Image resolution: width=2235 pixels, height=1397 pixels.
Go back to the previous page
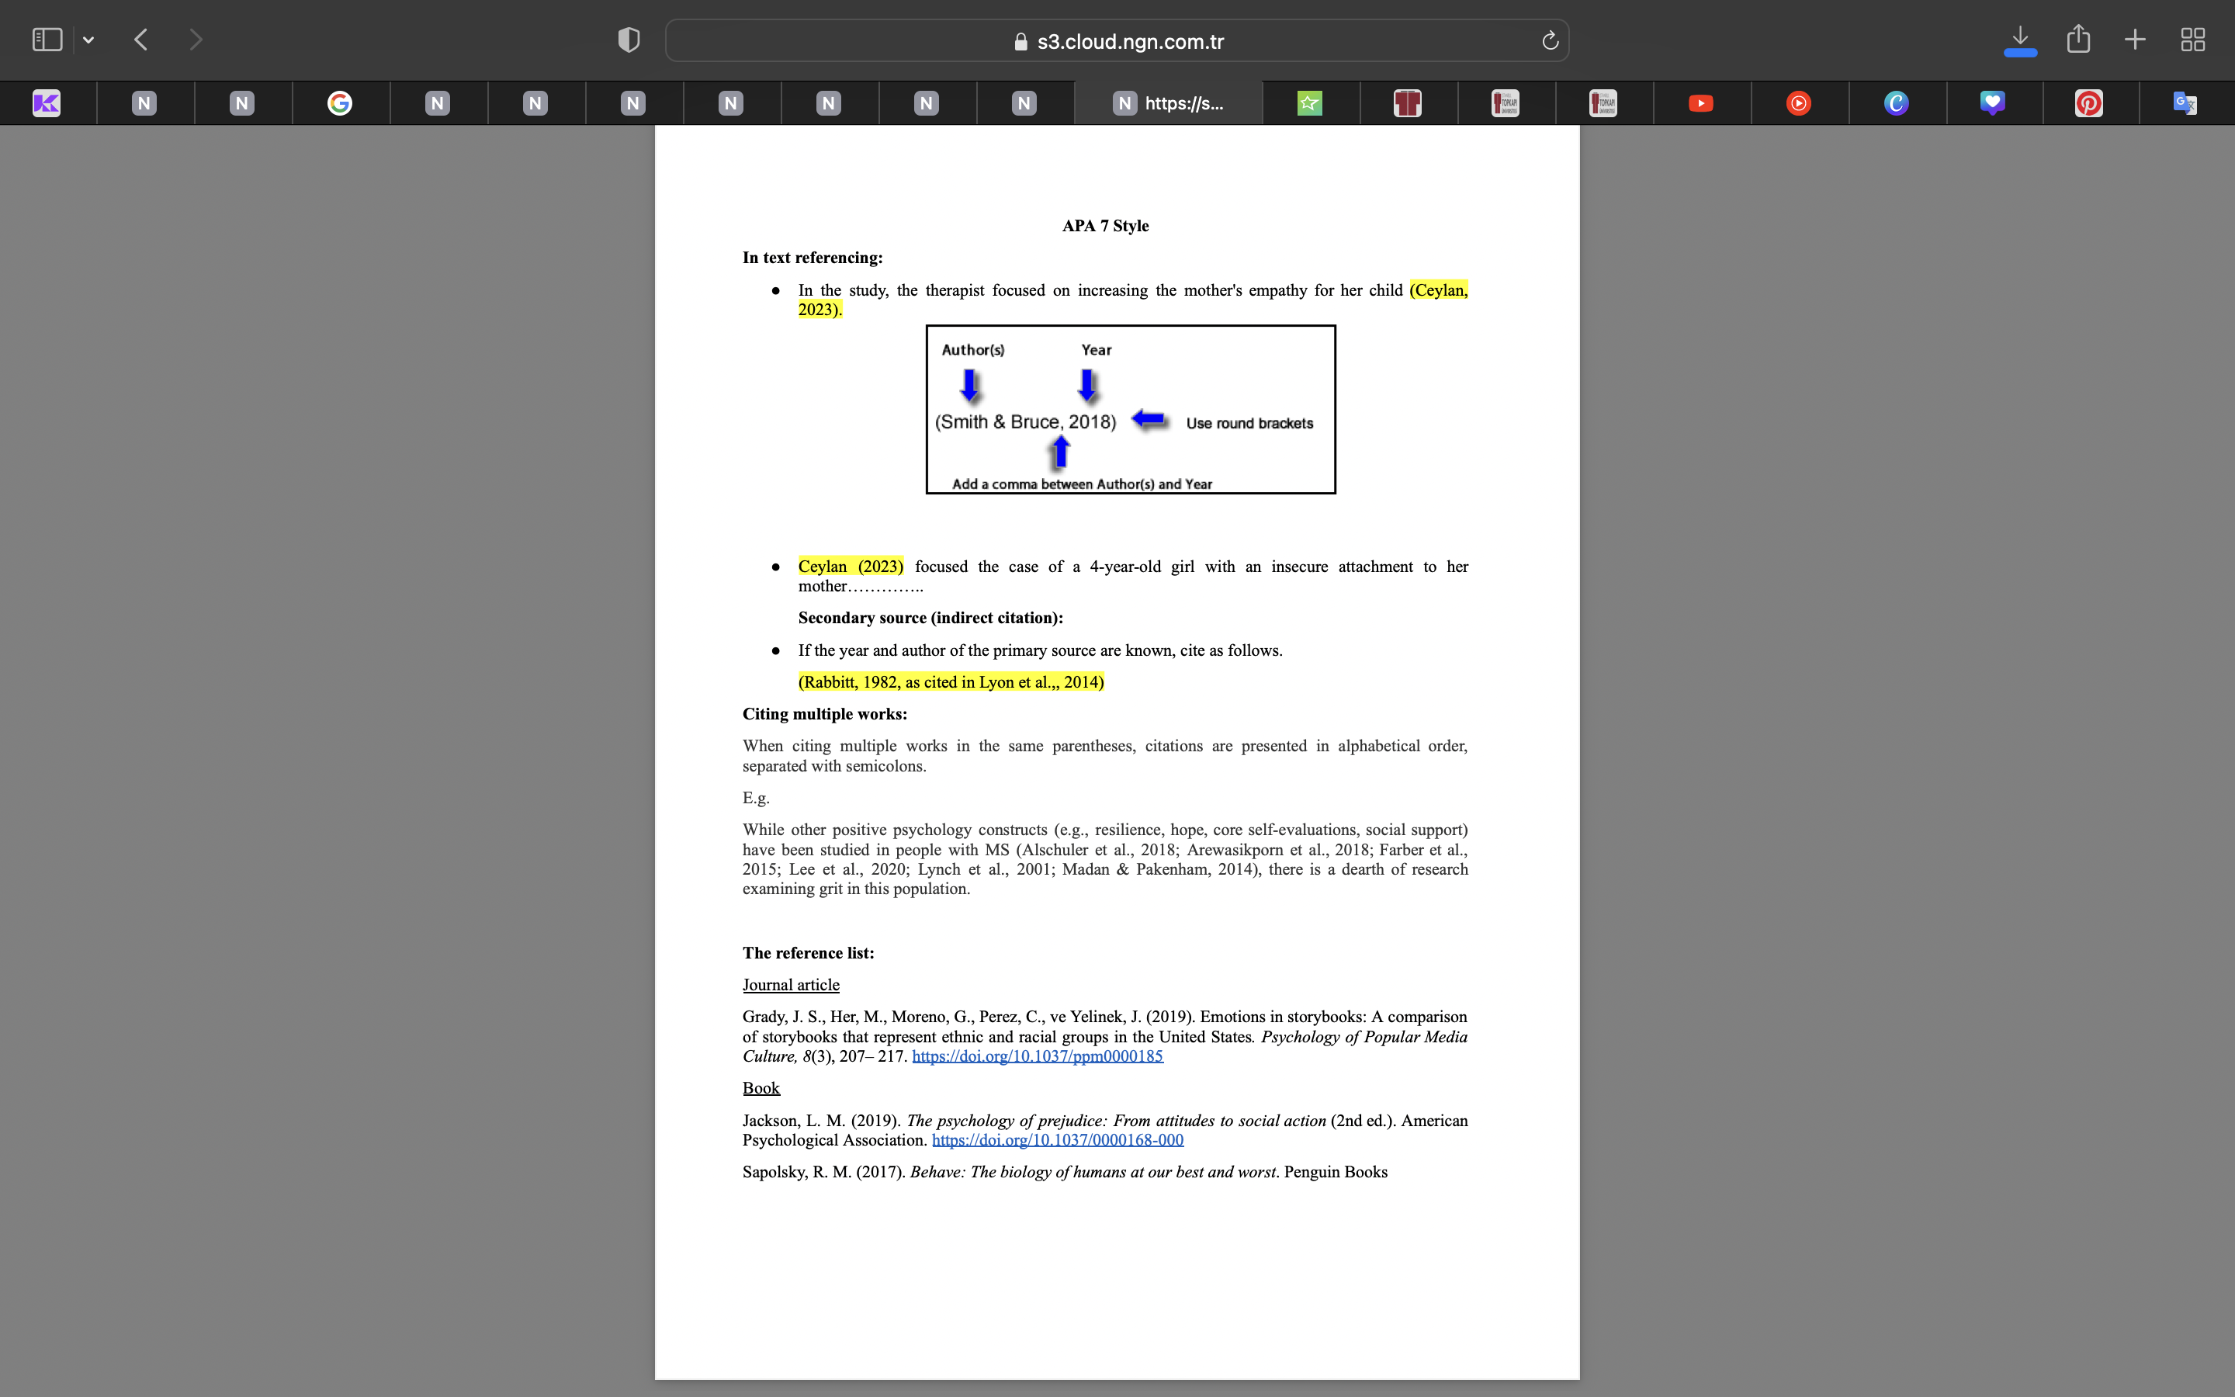coord(141,40)
